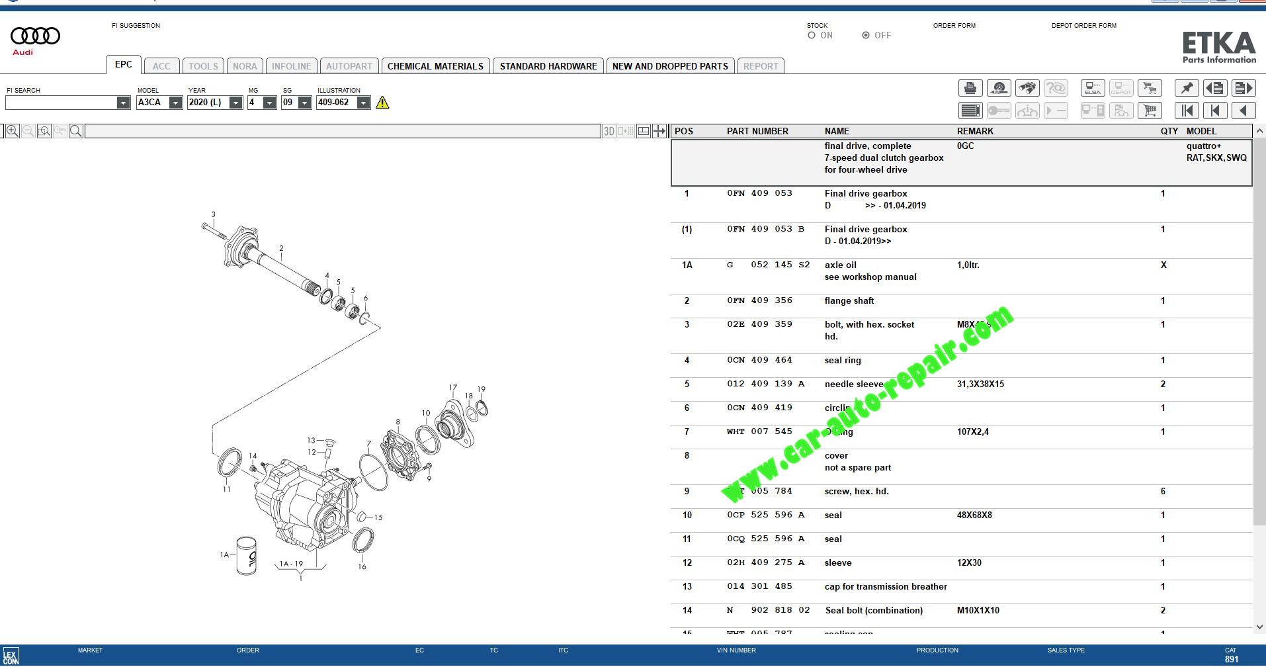The width and height of the screenshot is (1266, 667).
Task: Open the YEAR dropdown showing 2020 (L)
Action: (x=235, y=103)
